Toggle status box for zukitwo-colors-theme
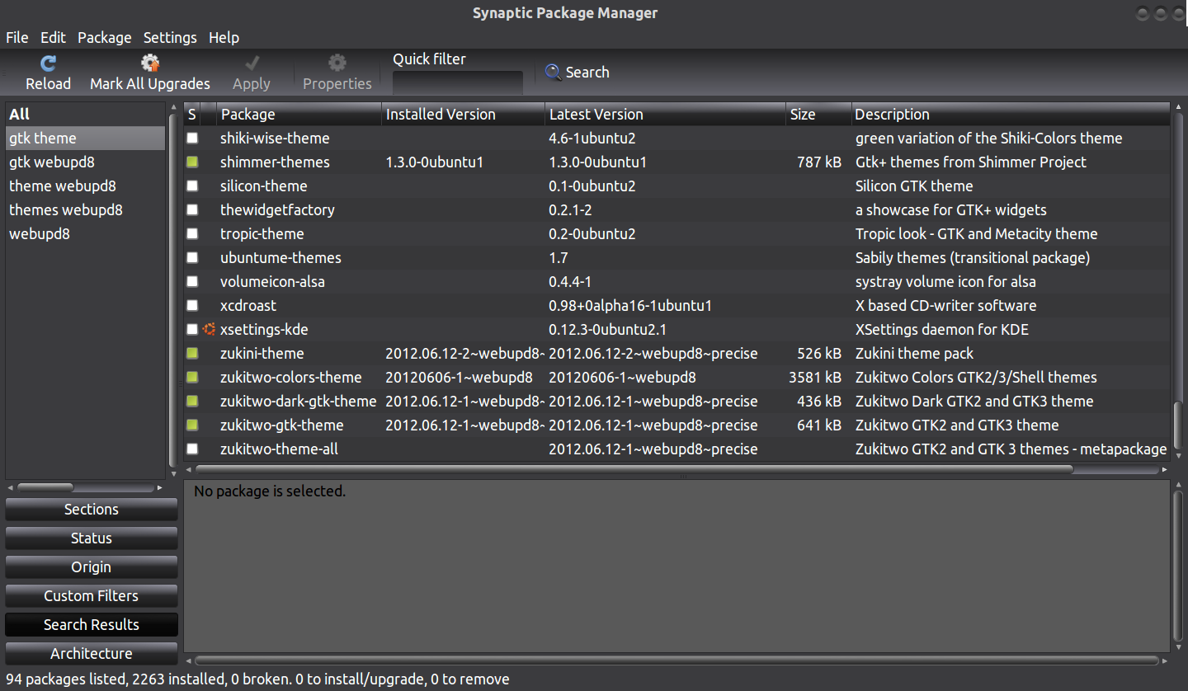Image resolution: width=1188 pixels, height=691 pixels. coord(192,377)
